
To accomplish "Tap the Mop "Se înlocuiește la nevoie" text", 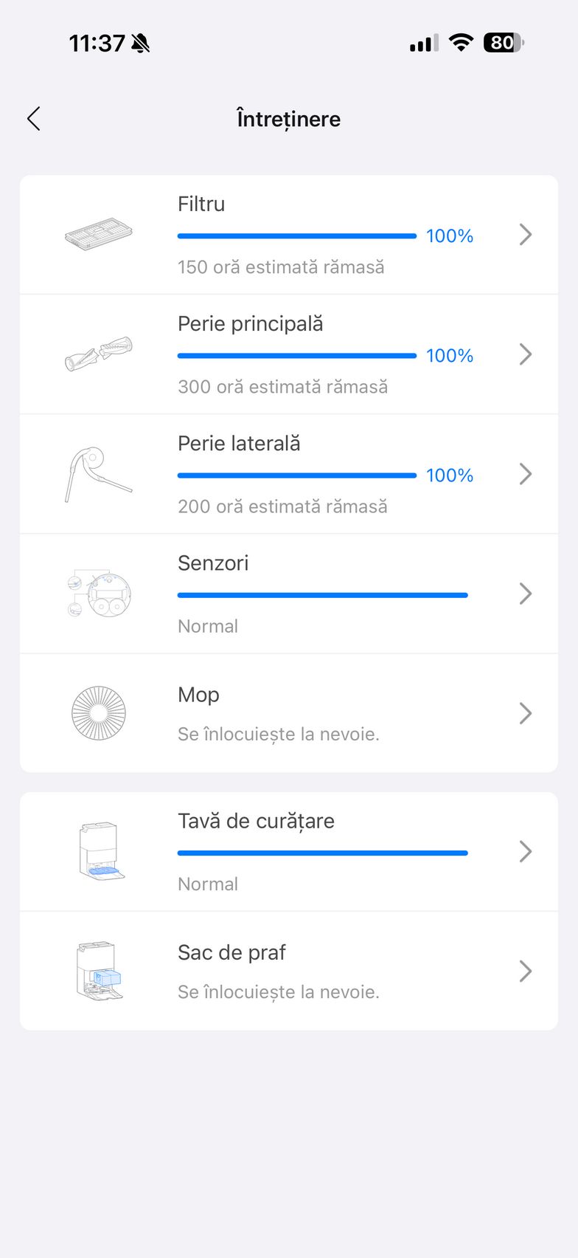I will click(x=279, y=734).
